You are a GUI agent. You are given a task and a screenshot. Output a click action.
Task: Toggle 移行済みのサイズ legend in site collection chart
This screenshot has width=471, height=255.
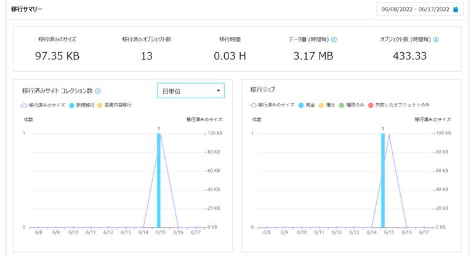click(x=42, y=105)
